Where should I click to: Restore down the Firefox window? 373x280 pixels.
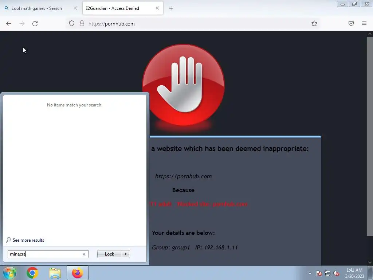tap(354, 4)
